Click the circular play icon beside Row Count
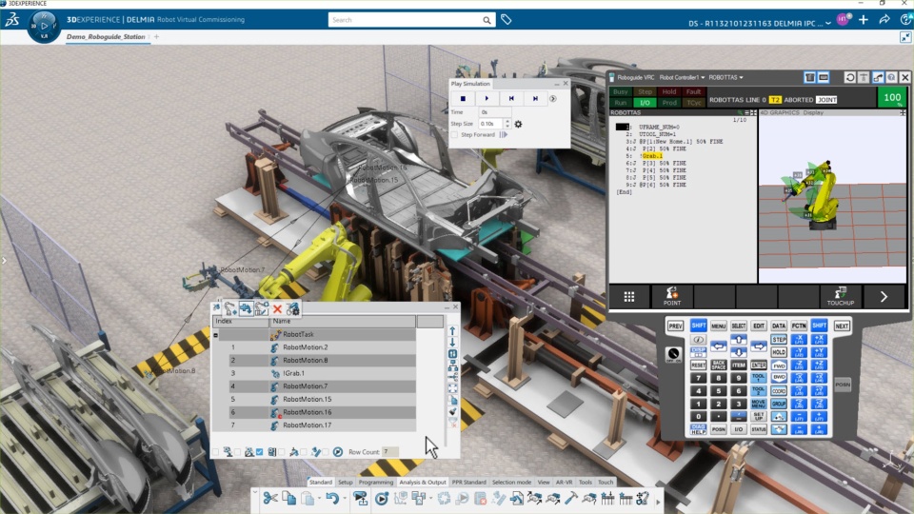This screenshot has height=514, width=914. click(x=338, y=451)
